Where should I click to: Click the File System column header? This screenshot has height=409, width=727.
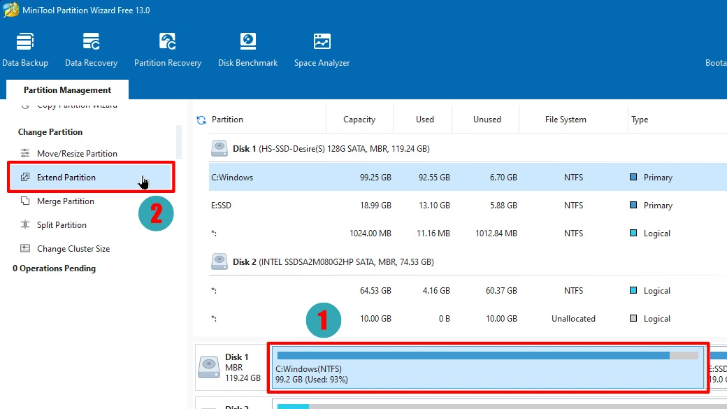tap(566, 120)
